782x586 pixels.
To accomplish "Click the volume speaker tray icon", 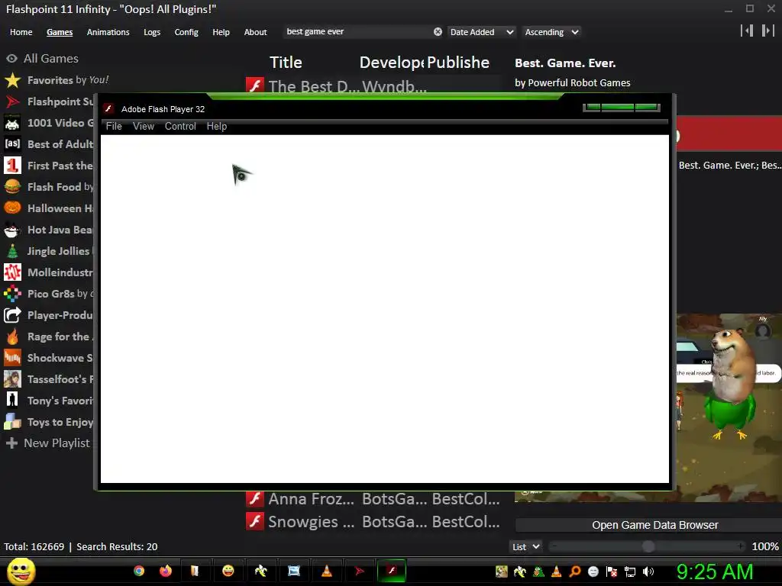I will [648, 572].
